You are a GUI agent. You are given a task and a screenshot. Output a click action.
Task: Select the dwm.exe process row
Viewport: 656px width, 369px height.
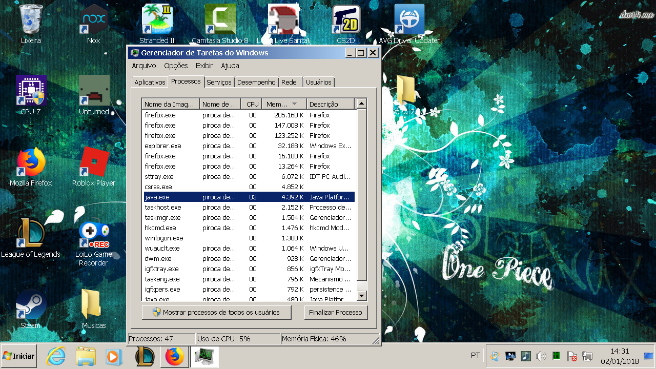(248, 258)
